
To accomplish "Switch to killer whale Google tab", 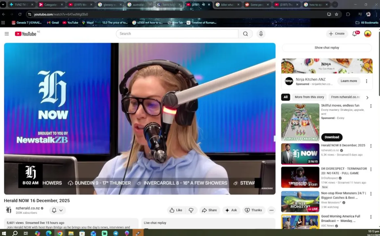I will coord(227,4).
